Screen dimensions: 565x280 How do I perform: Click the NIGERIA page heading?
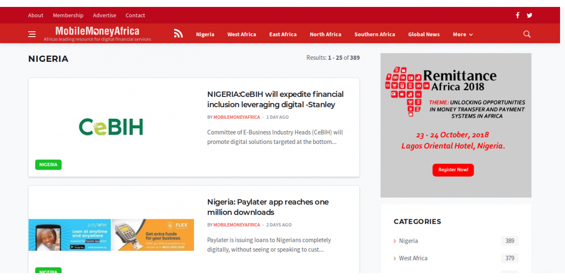[48, 59]
